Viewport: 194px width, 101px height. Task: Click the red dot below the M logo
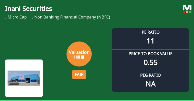click(x=184, y=12)
